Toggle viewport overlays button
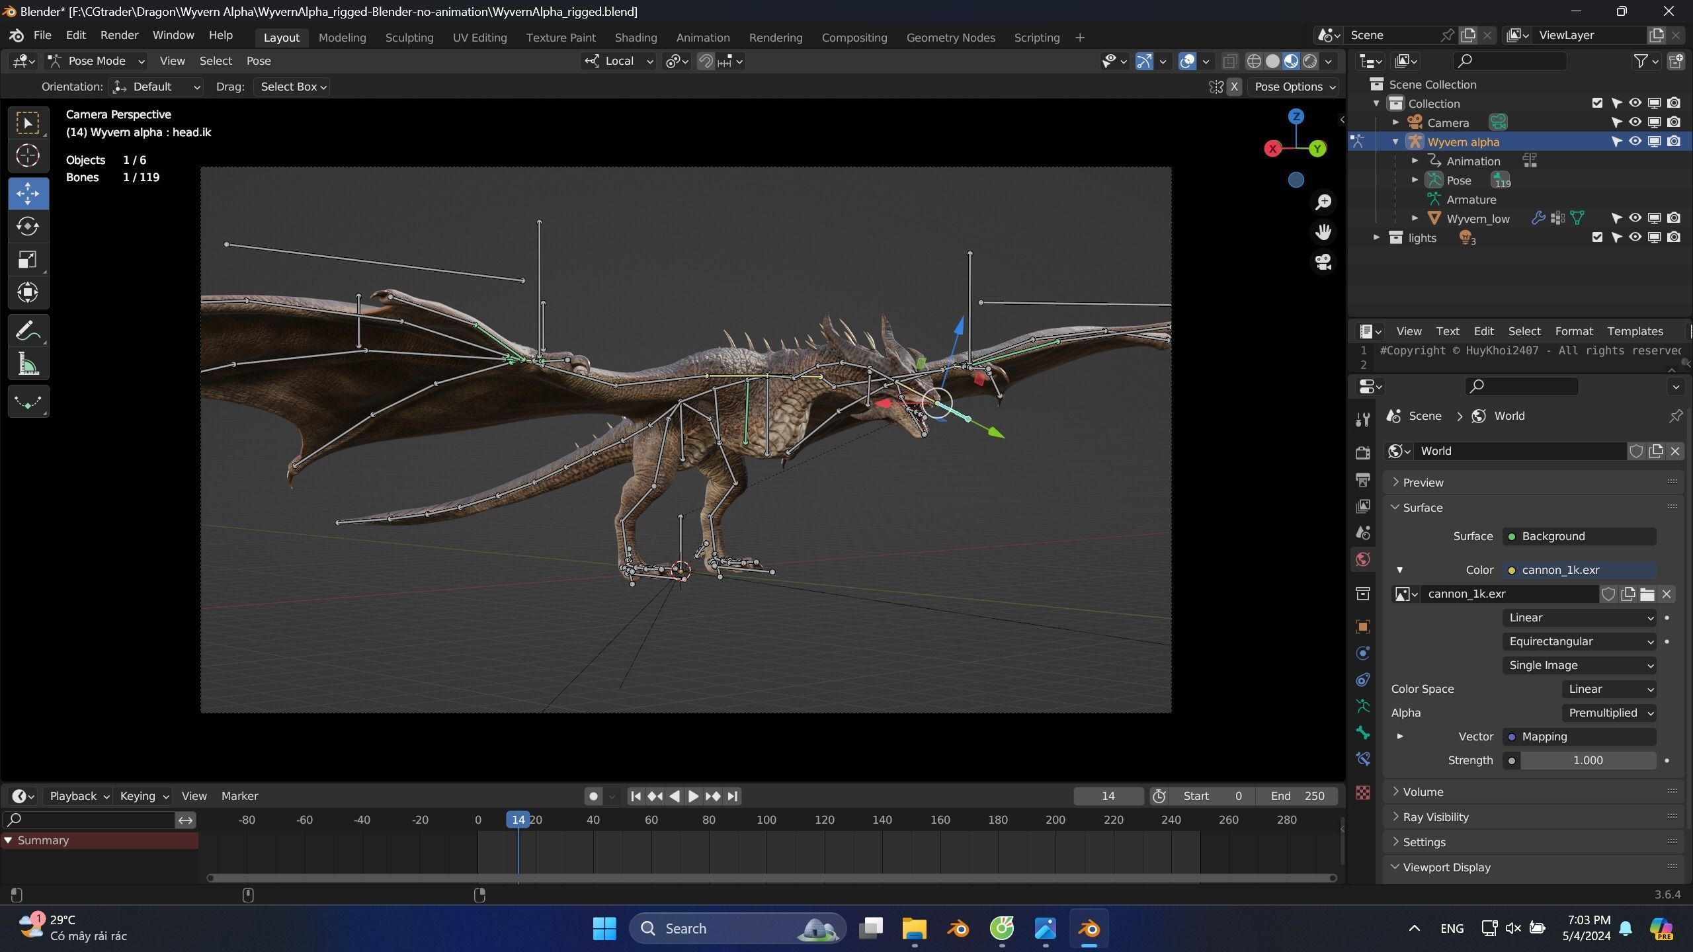Viewport: 1693px width, 952px height. (1187, 61)
